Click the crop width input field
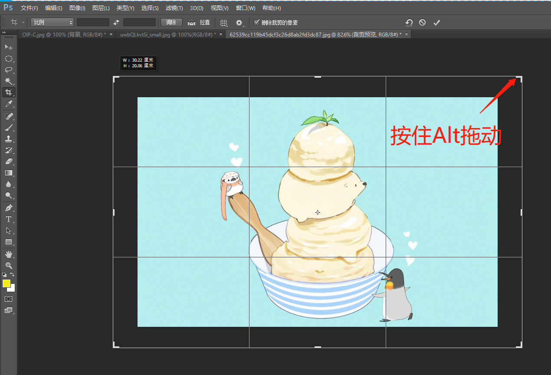 pyautogui.click(x=93, y=23)
